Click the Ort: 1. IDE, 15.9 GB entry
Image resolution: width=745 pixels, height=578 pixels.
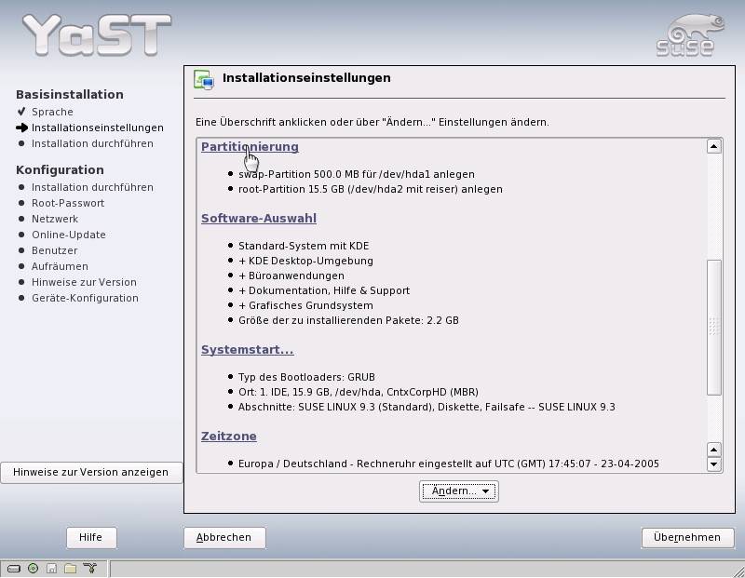click(x=359, y=392)
